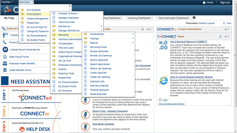Click the External Links tag icon
Image resolution: width=237 pixels, height=133 pixels.
click(x=4, y=28)
